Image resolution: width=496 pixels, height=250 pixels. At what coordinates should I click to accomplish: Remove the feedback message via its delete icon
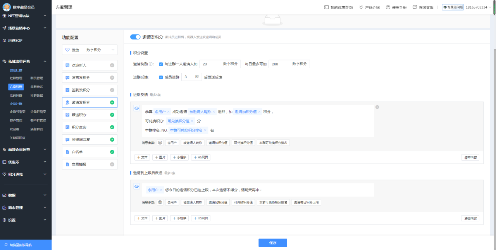pos(377,107)
